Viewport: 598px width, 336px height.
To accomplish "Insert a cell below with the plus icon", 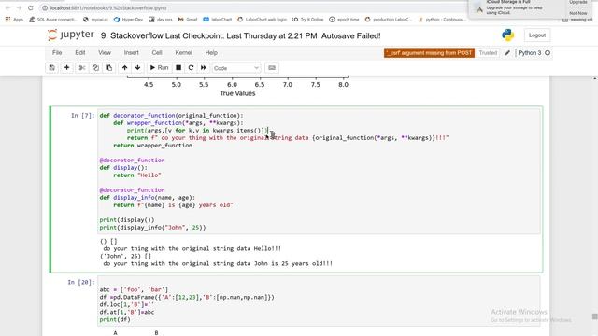I will click(66, 68).
